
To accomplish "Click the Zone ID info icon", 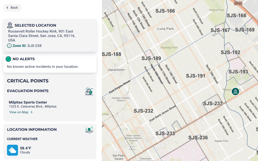I will click(x=9, y=46).
